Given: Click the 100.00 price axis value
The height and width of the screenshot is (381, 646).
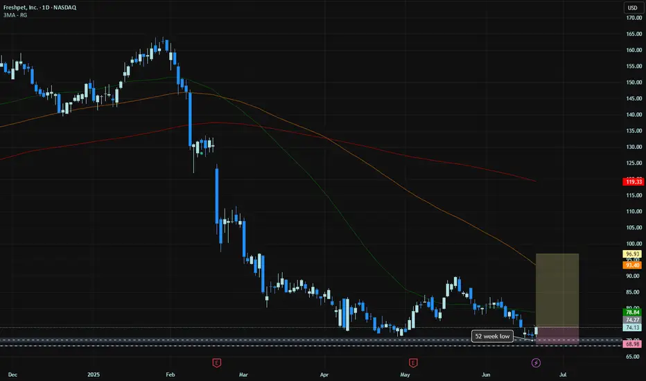Looking at the screenshot, I should pos(634,244).
